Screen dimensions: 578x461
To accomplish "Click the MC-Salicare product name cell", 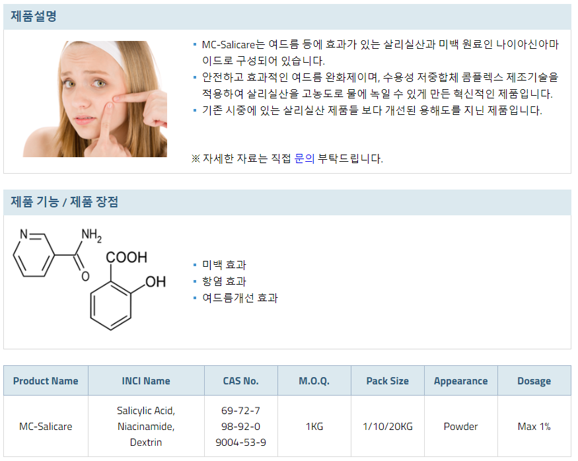I will click(46, 427).
